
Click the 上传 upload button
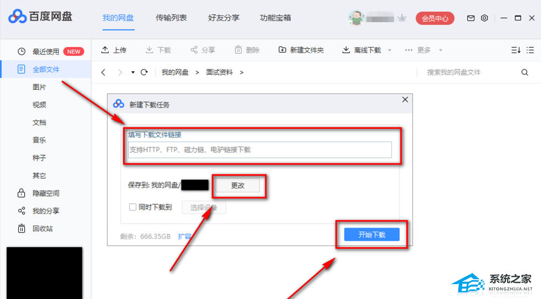click(114, 50)
